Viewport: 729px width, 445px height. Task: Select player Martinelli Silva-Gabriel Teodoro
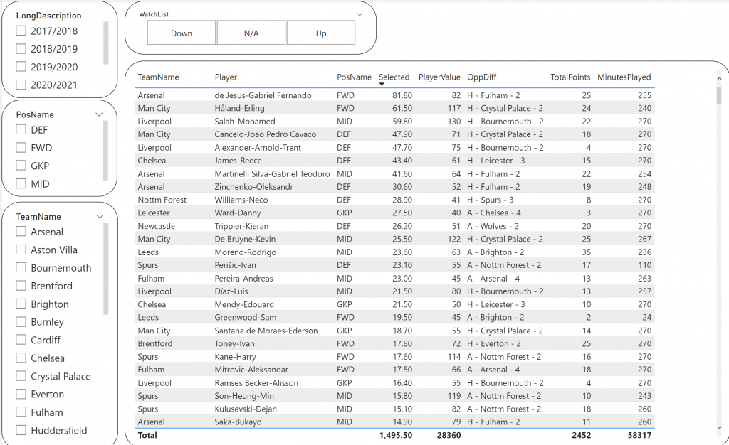pyautogui.click(x=272, y=173)
